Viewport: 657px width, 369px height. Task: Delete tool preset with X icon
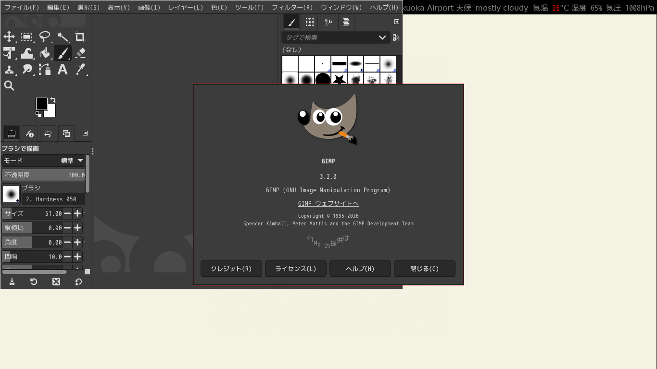[56, 282]
